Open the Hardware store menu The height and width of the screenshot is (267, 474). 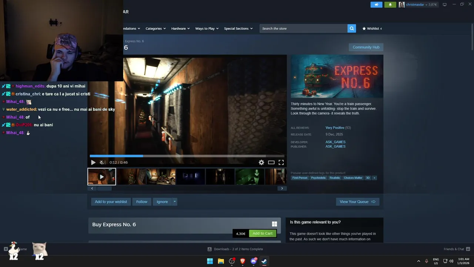[x=180, y=29]
